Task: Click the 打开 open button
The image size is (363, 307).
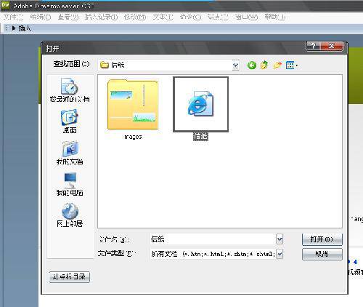Action: tap(322, 239)
